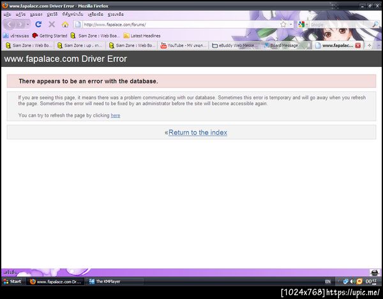383x299 pixels.
Task: Open the first Thai menu (File)
Action: [7, 15]
